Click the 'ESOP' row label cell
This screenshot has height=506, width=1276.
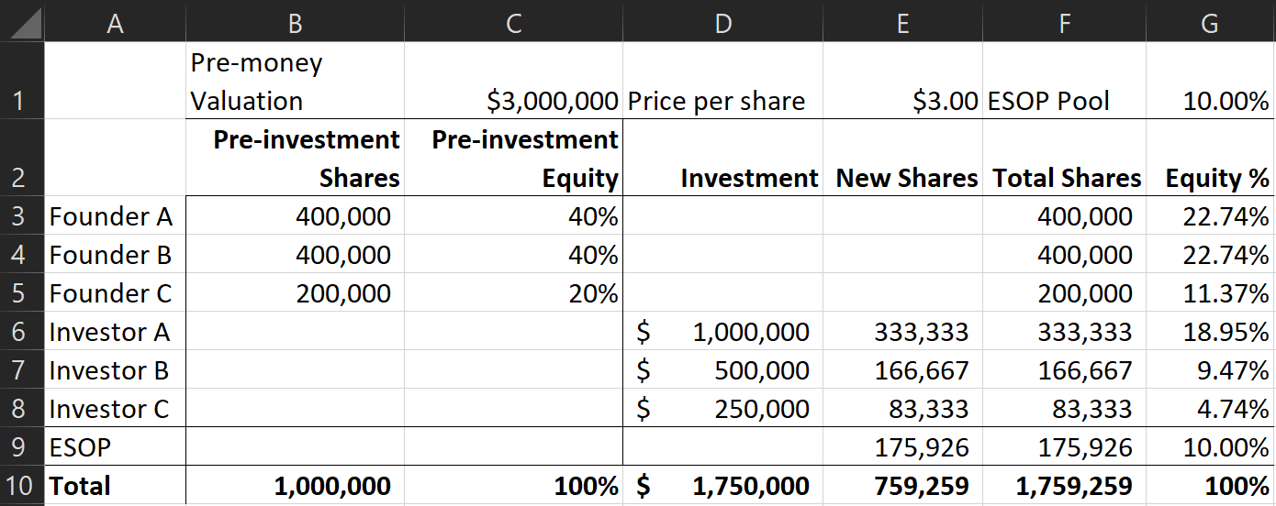(115, 446)
